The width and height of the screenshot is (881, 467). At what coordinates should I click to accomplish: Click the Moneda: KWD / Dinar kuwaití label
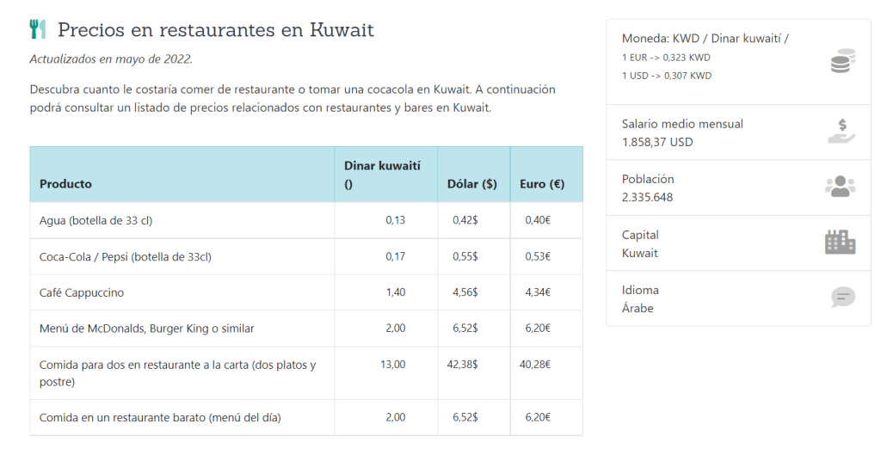point(705,39)
